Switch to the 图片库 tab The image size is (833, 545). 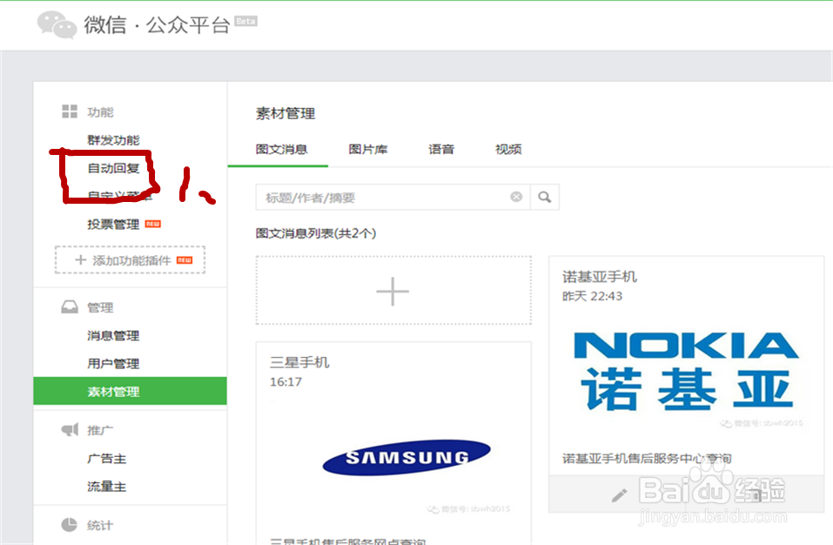pos(367,149)
